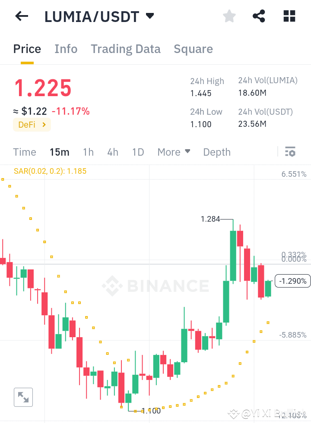Tap the 1.284 high price marker

[x=210, y=219]
